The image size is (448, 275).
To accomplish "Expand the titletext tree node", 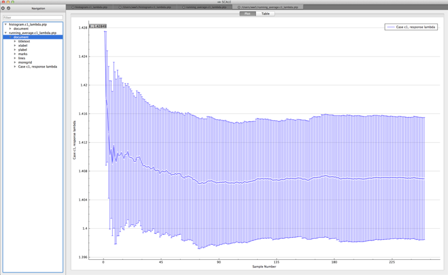I will [15, 42].
